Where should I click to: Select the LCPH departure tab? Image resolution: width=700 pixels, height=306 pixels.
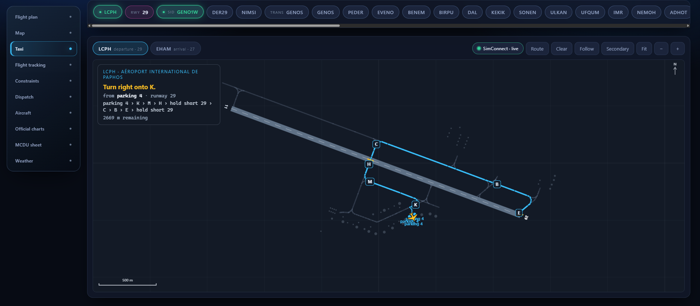[120, 49]
